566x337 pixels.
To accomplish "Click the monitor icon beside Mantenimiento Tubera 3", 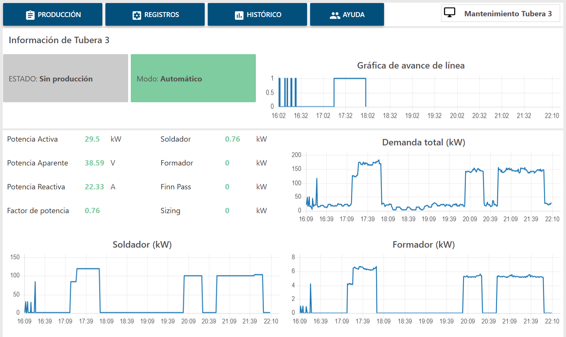I will (x=450, y=13).
